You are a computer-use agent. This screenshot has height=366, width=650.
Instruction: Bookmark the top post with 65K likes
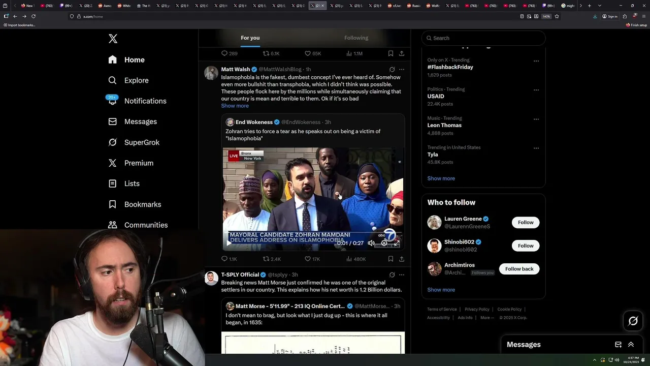[x=391, y=53]
